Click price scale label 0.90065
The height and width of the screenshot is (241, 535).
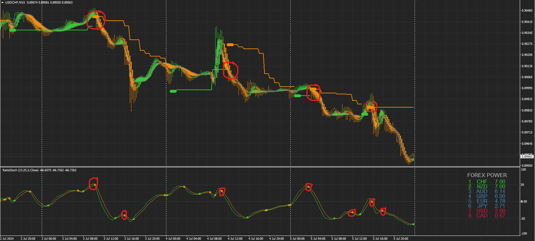tap(527, 77)
